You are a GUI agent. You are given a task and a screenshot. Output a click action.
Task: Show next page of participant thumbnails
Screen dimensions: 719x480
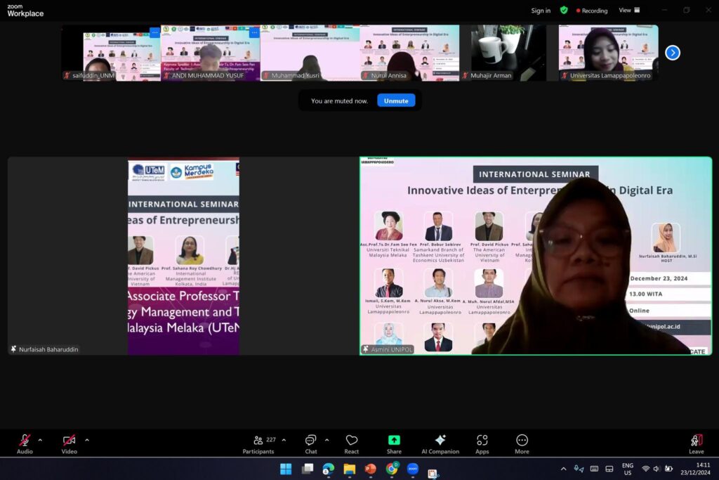click(x=672, y=53)
